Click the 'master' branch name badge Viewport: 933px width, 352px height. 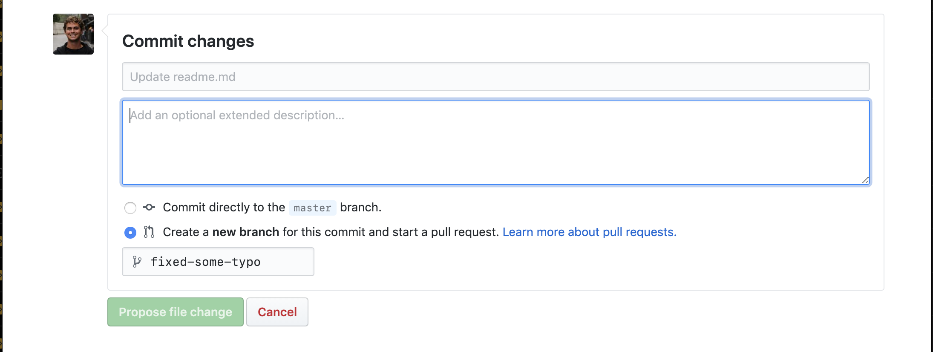312,208
